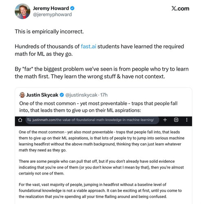
Task: Open a new tab with plus icon
Action: tap(165, 120)
